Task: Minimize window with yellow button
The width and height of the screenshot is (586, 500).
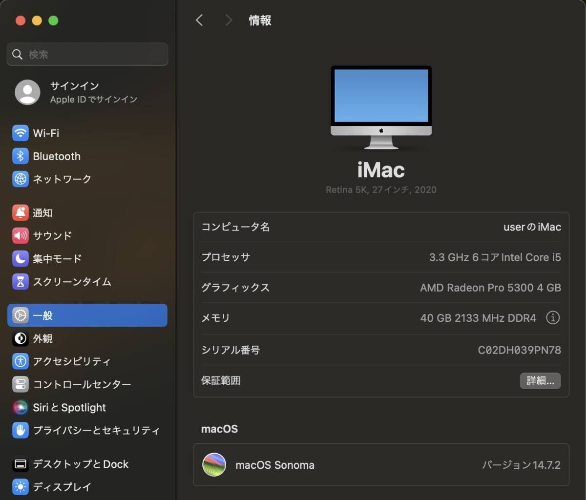Action: [37, 20]
